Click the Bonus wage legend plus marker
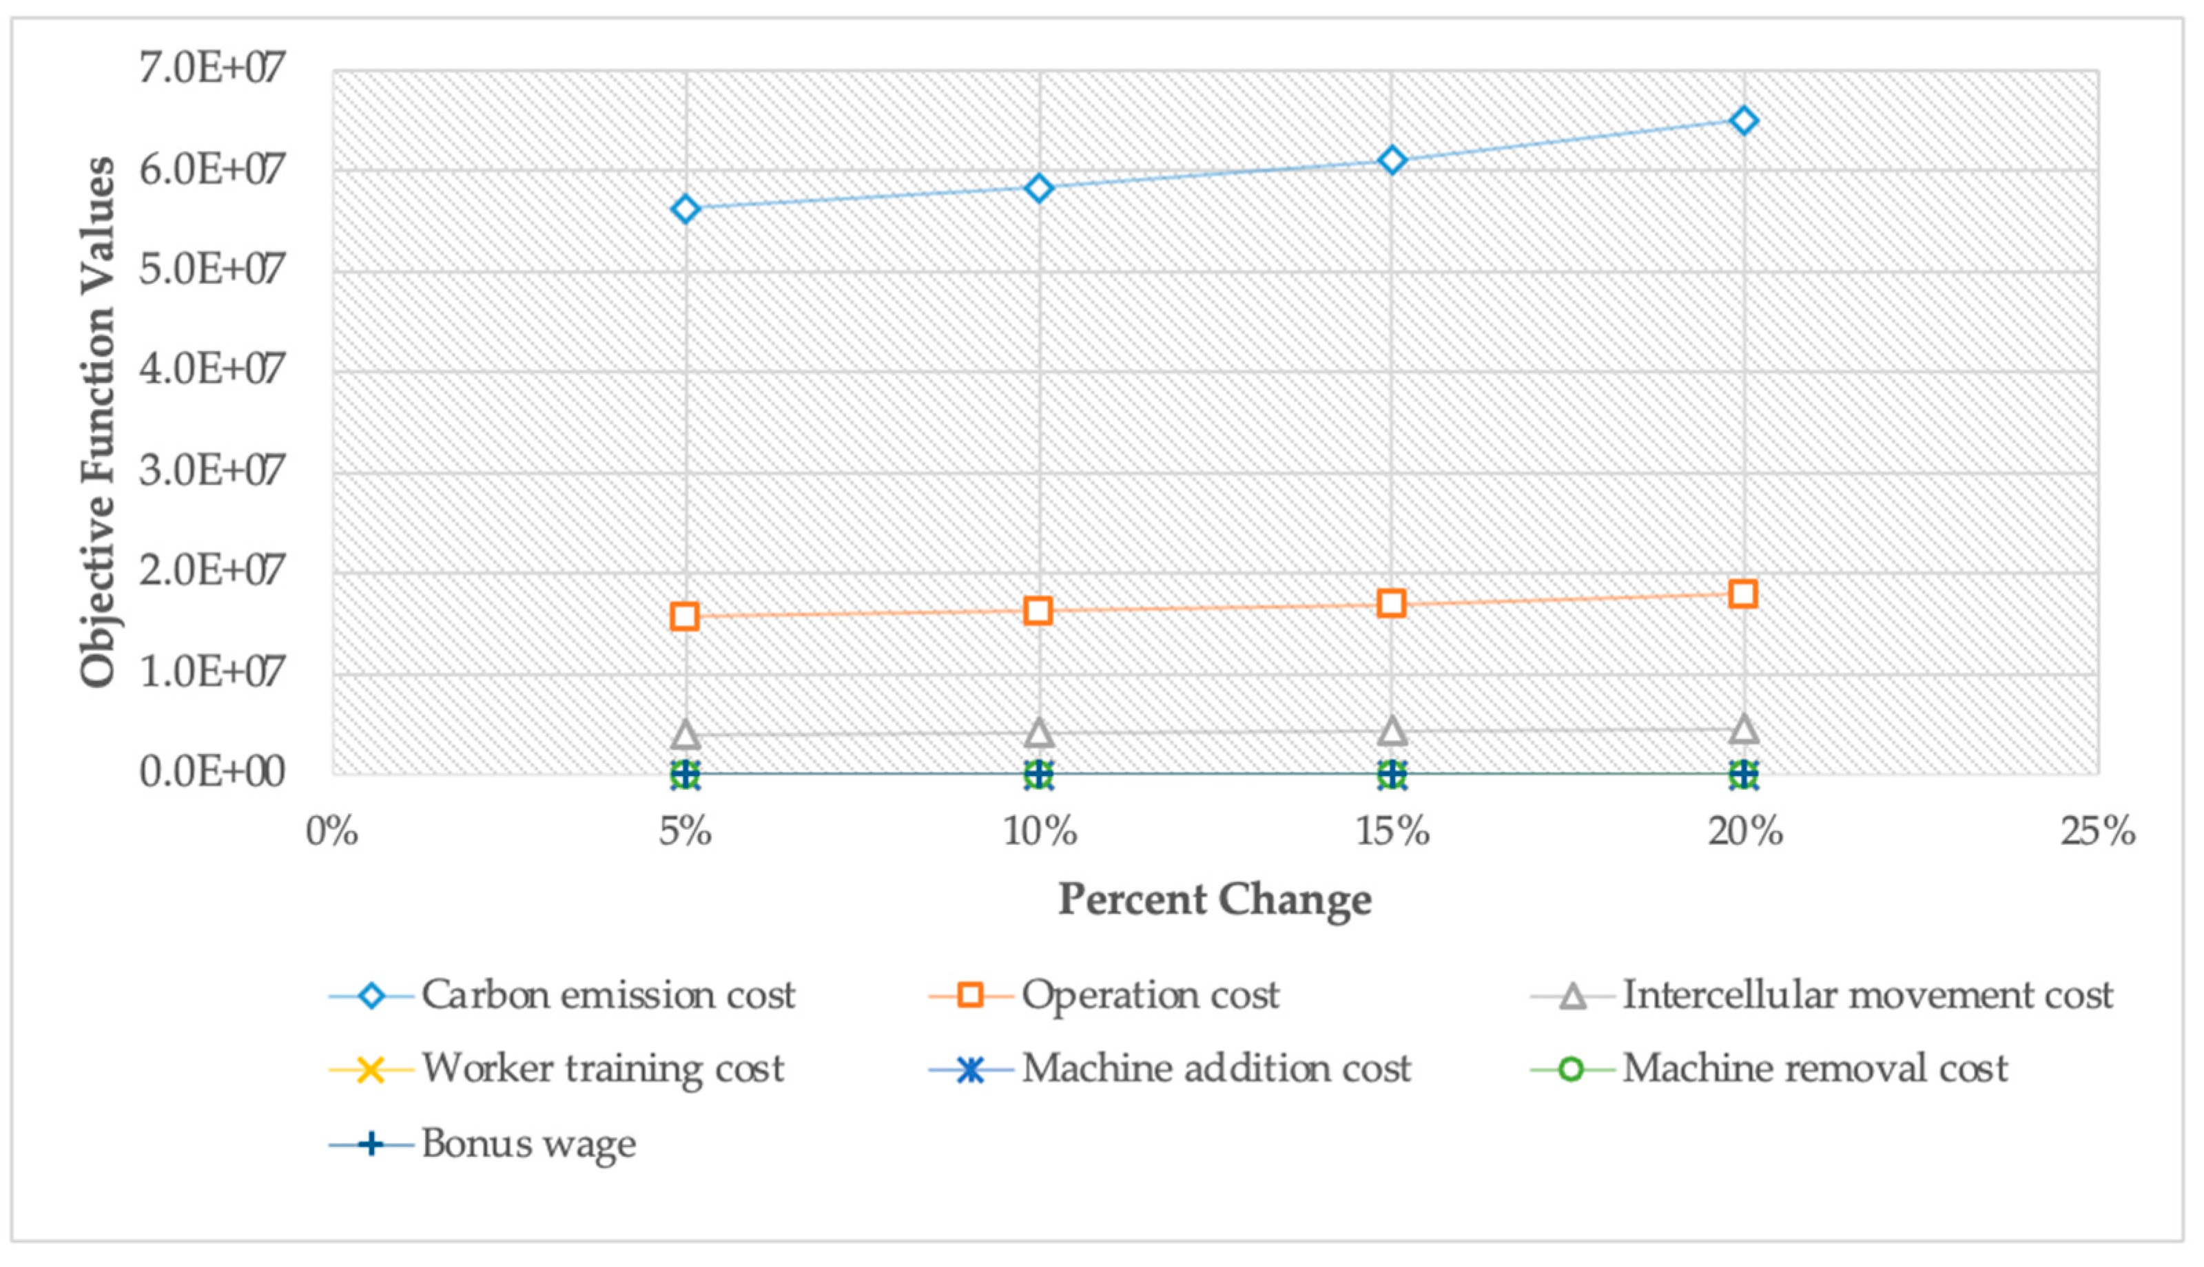The height and width of the screenshot is (1267, 2204). pyautogui.click(x=371, y=1144)
